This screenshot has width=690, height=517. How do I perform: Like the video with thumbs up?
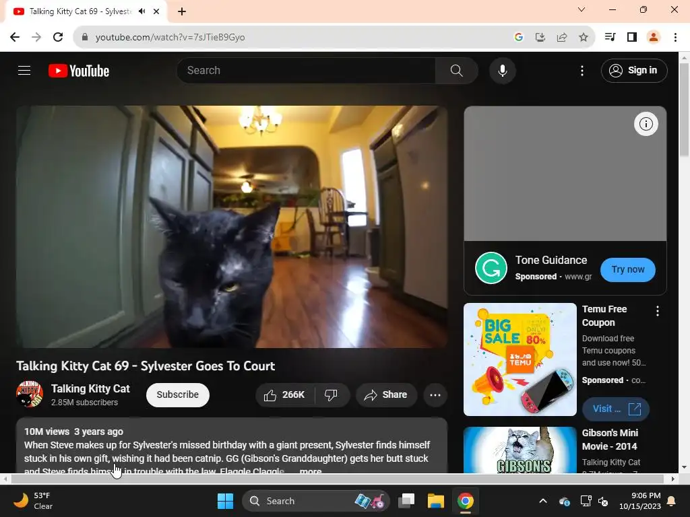pyautogui.click(x=285, y=394)
